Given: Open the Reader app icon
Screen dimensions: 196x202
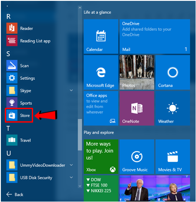Looking at the screenshot, I should coord(12,28).
